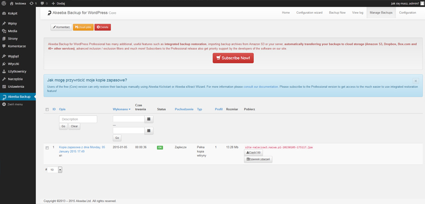Open backup description link Kopia zapasowa
The width and height of the screenshot is (425, 204).
pos(82,149)
